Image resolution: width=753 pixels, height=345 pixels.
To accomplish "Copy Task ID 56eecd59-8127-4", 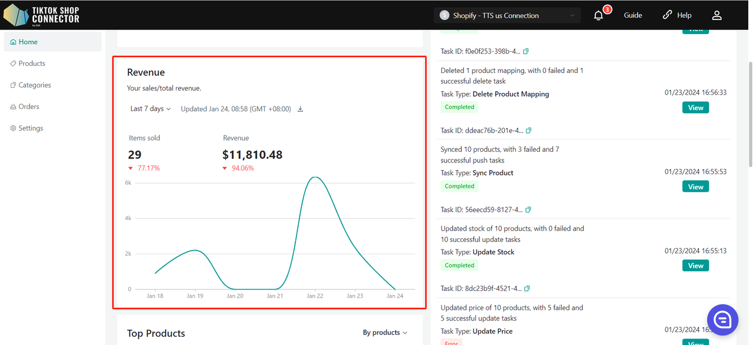I will 528,210.
